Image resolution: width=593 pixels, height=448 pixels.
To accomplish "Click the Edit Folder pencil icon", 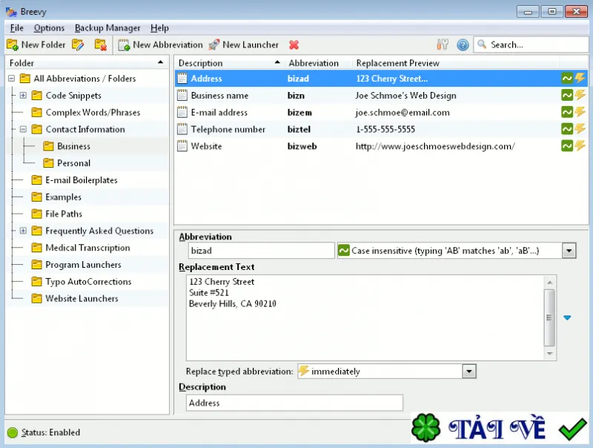I will (78, 45).
